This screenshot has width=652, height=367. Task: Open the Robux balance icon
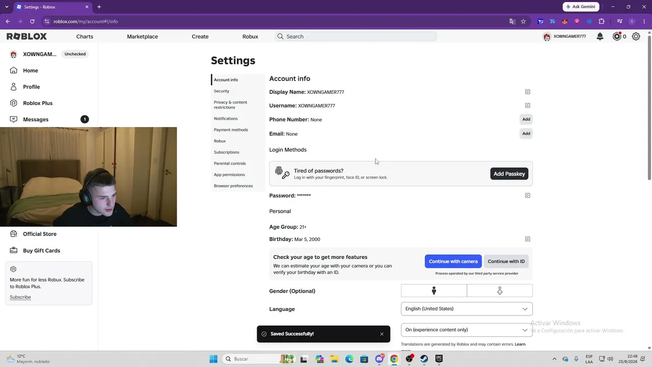[x=617, y=37]
